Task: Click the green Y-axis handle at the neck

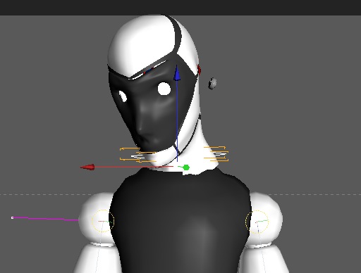Action: pyautogui.click(x=185, y=167)
